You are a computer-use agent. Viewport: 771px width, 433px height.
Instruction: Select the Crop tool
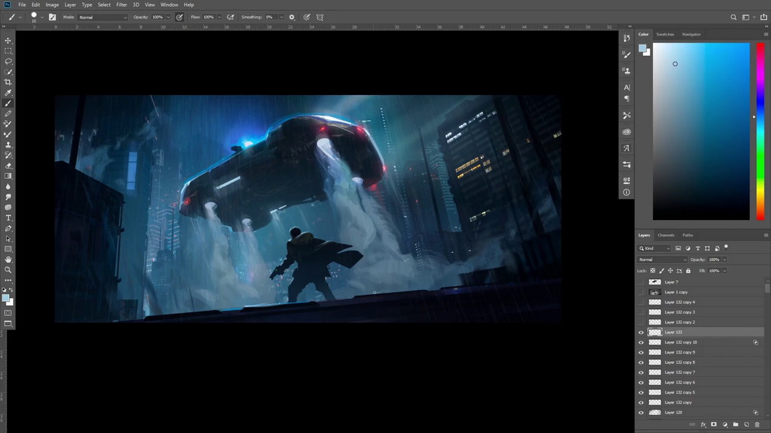[8, 82]
